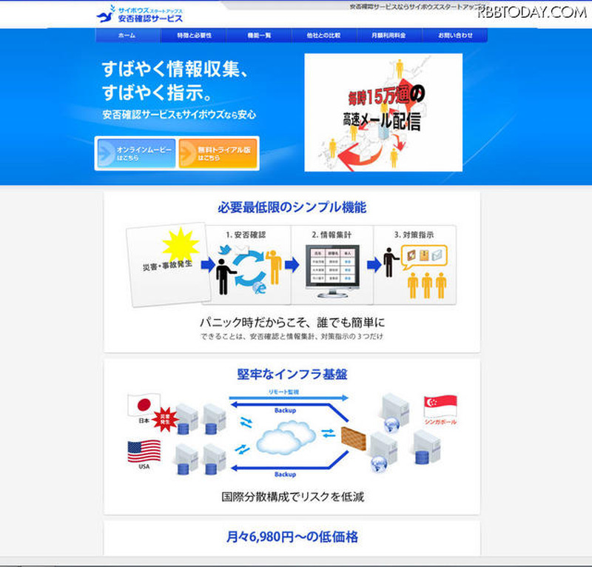Click the Singapore flag icon
The height and width of the screenshot is (567, 592).
point(440,406)
